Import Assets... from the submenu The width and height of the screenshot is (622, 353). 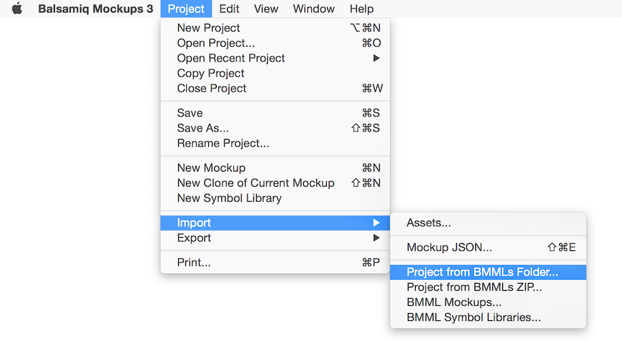[429, 223]
